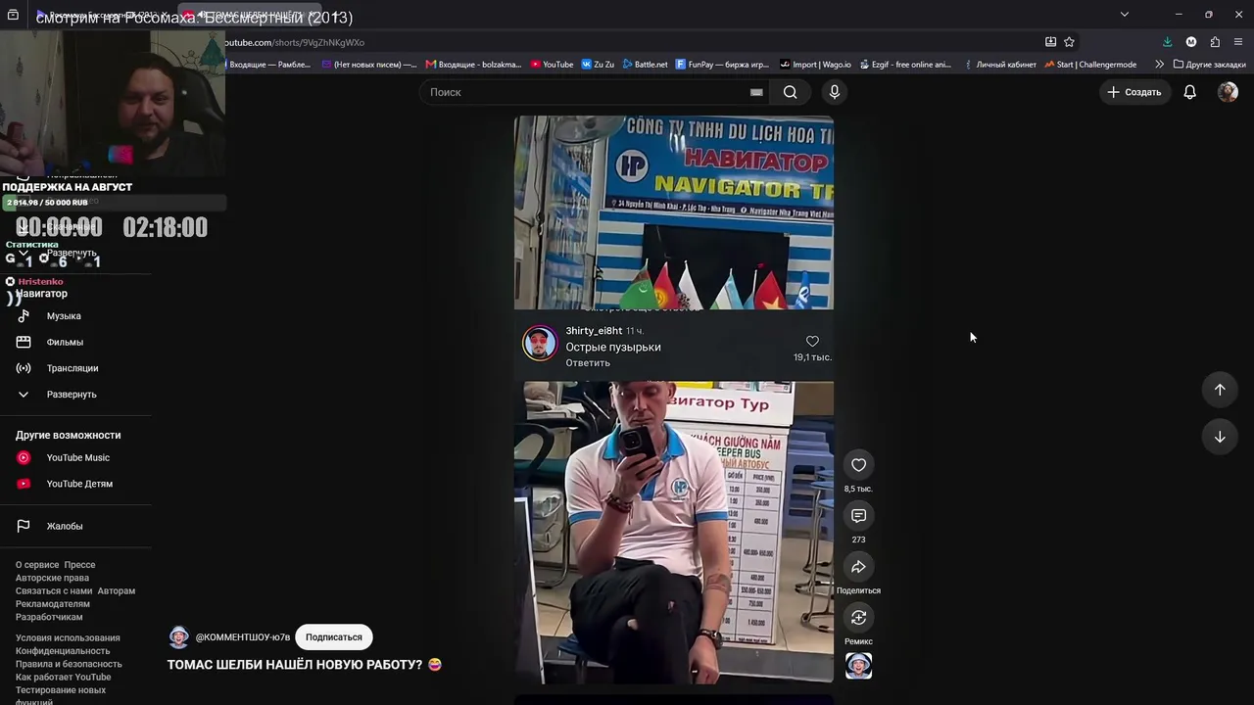Open the Start | Challengermode bookmark
Screen dimensions: 1254x705
coord(1090,65)
